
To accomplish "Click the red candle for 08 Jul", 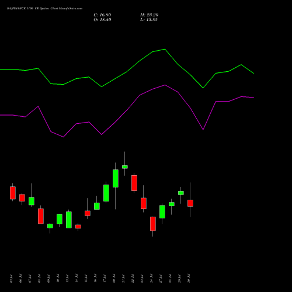I will [x=41, y=216].
